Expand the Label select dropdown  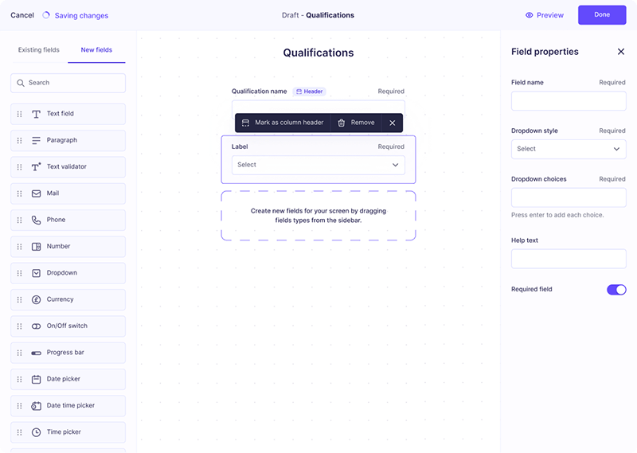coord(318,165)
